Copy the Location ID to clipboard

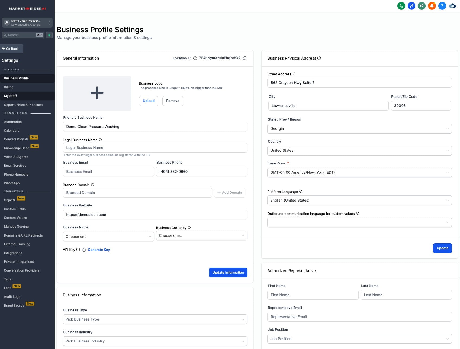point(245,58)
